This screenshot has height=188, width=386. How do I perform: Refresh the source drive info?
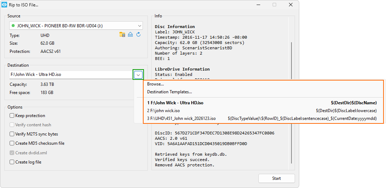click(x=139, y=34)
